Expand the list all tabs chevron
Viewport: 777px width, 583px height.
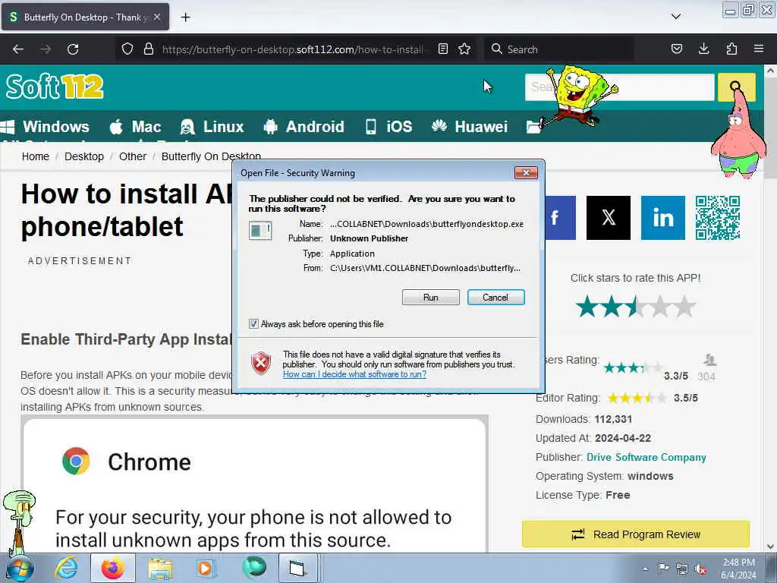[676, 17]
